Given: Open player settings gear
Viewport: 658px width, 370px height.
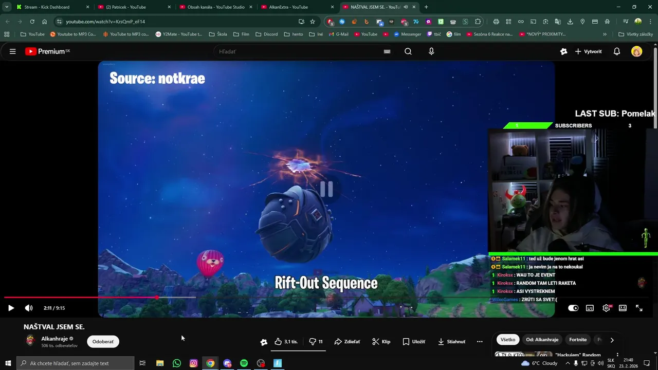Looking at the screenshot, I should (x=606, y=308).
